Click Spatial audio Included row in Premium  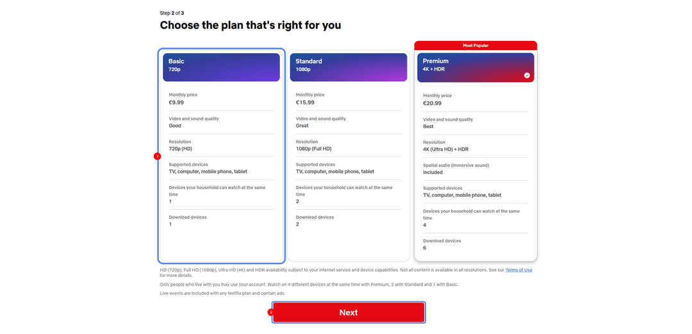click(x=475, y=169)
